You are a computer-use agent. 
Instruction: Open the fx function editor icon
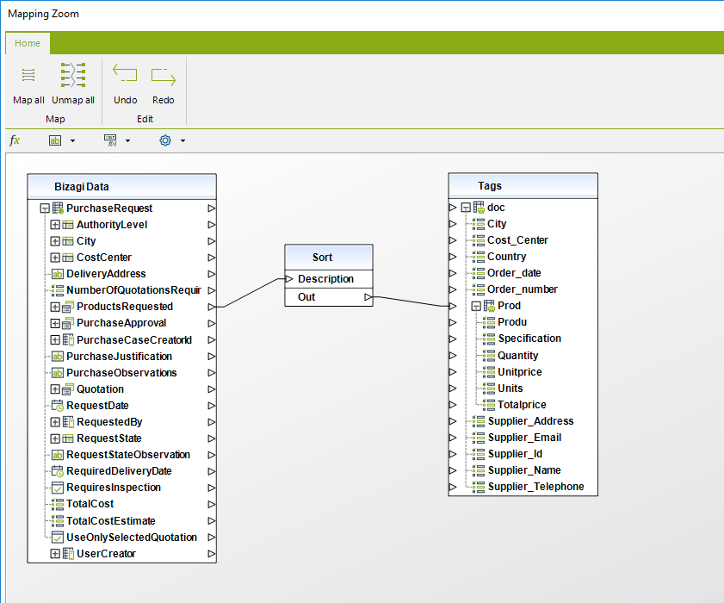click(x=15, y=140)
